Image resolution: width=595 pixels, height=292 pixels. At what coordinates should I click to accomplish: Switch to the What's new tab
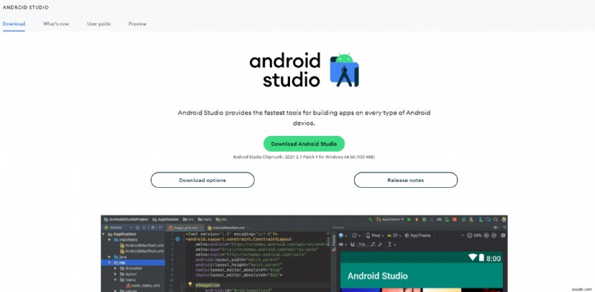tap(56, 24)
